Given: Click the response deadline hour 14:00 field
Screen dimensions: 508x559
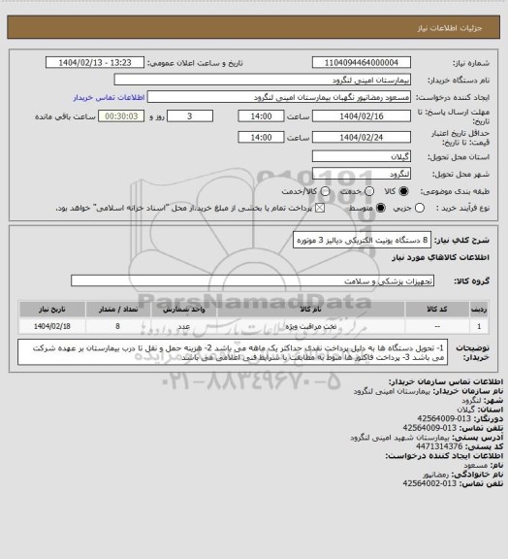Looking at the screenshot, I should 261,116.
